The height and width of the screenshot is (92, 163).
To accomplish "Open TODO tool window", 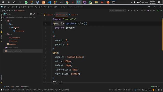I will coord(15,87).
